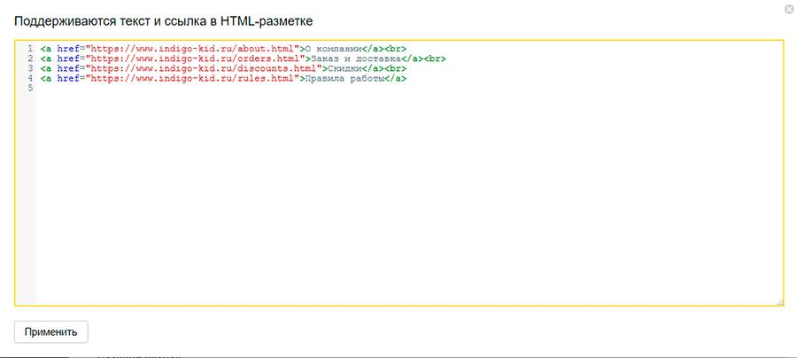Select line number 3 in gutter
Image resolution: width=797 pixels, height=358 pixels.
29,68
